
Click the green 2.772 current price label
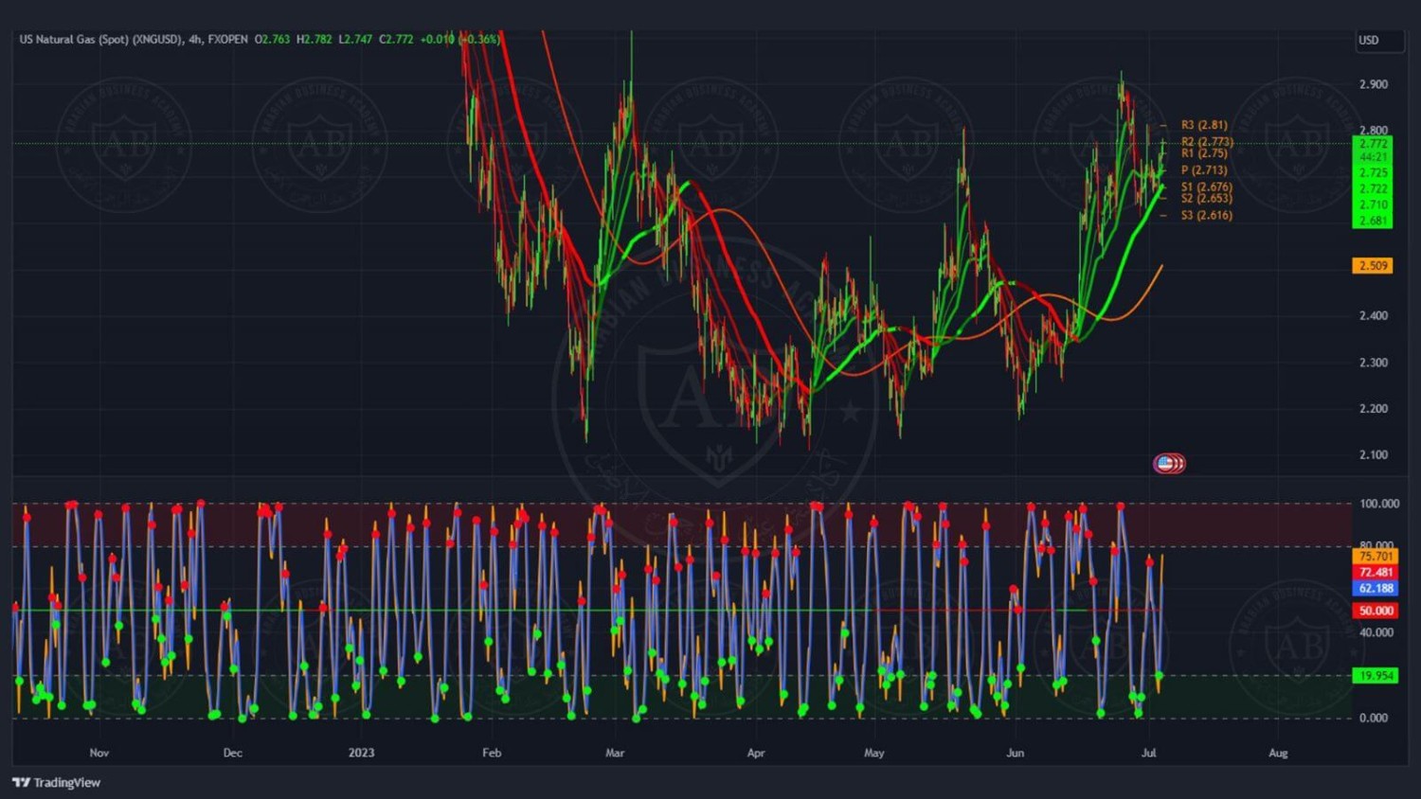[x=1373, y=144]
